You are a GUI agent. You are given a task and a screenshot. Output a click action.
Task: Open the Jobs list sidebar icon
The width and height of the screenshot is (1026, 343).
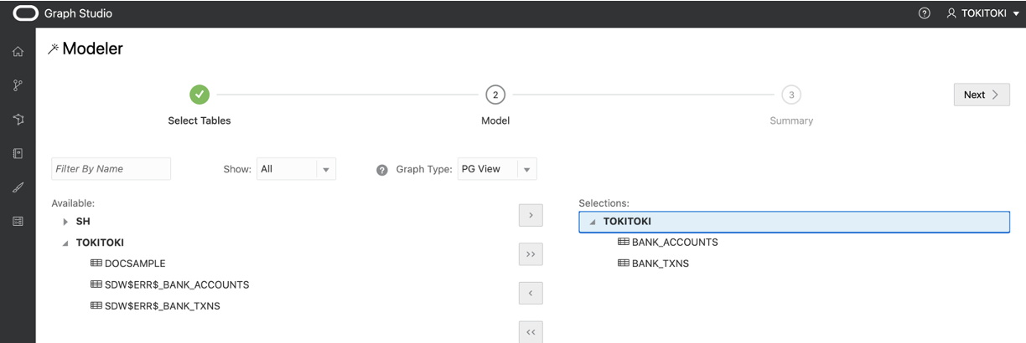tap(18, 222)
